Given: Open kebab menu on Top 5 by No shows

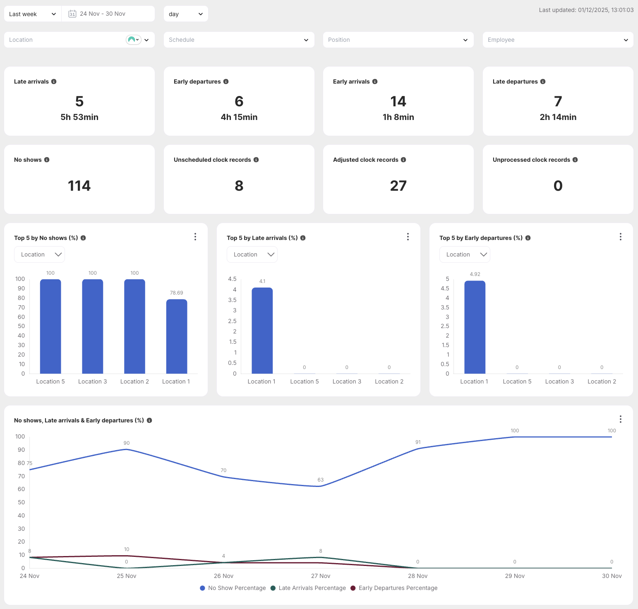Looking at the screenshot, I should point(195,237).
